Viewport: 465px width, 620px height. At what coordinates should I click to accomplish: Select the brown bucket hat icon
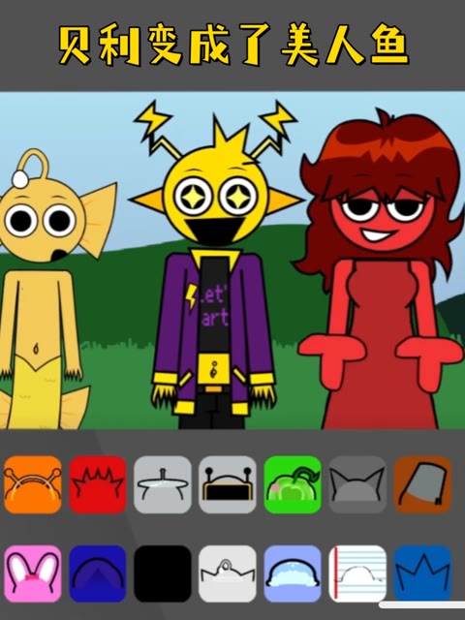pyautogui.click(x=422, y=484)
